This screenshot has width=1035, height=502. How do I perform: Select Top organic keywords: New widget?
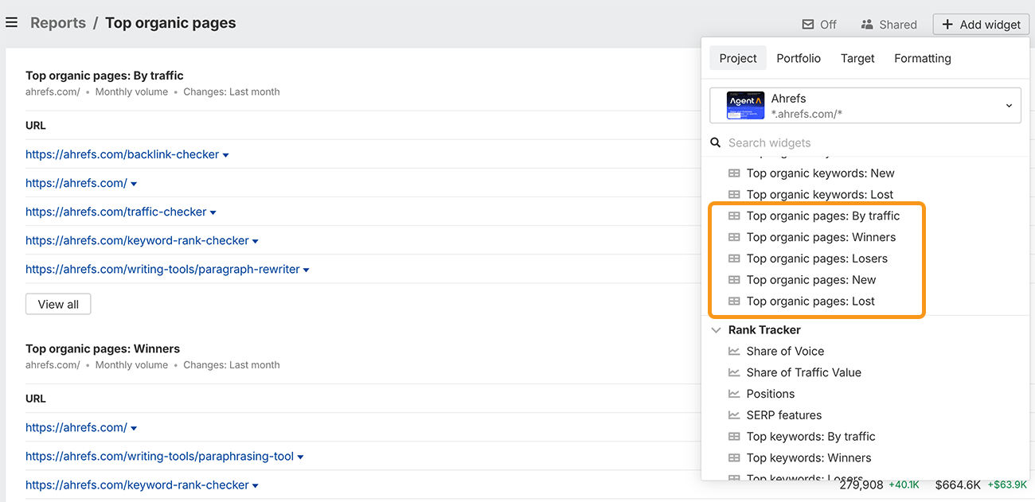point(820,173)
